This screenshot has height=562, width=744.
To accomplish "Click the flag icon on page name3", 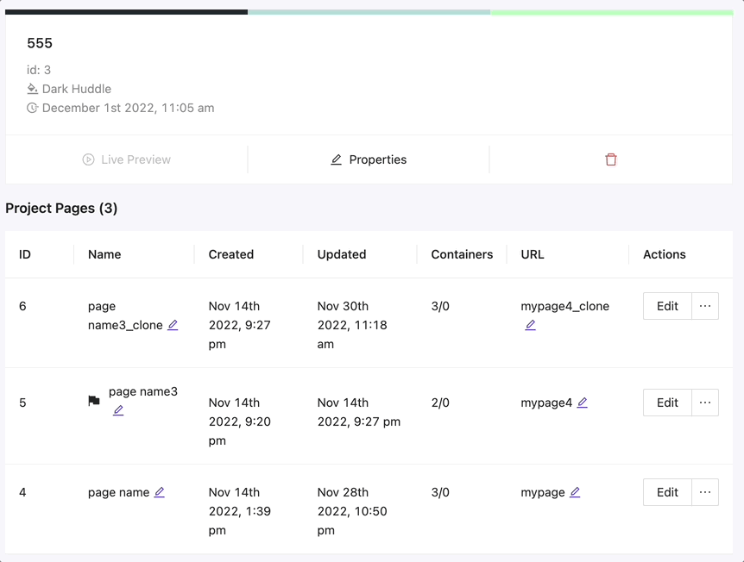I will tap(94, 401).
